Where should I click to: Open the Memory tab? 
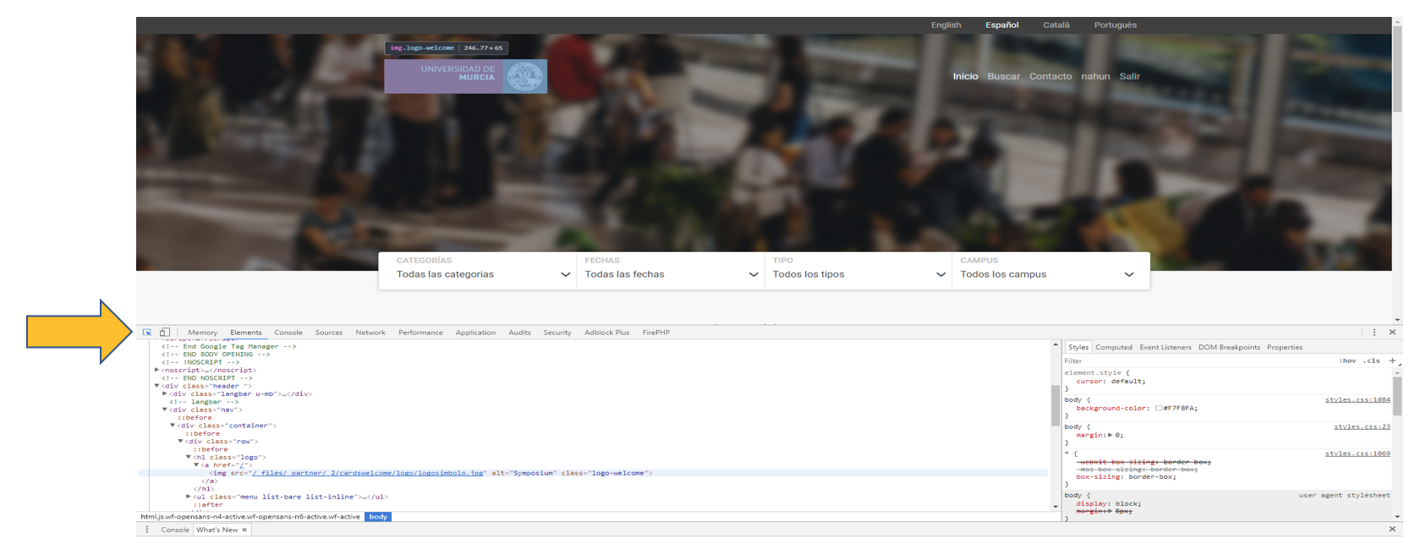click(203, 333)
